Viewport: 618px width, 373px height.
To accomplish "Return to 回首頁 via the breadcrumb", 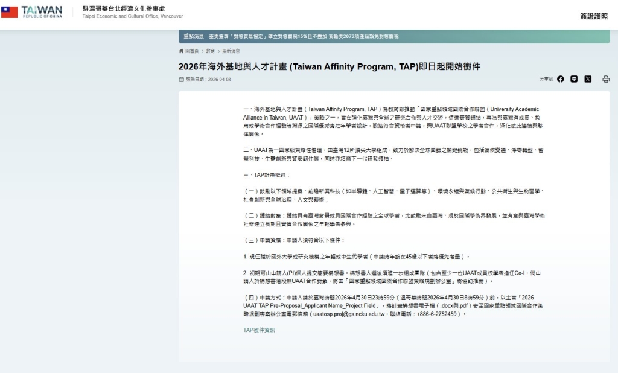I will click(192, 51).
